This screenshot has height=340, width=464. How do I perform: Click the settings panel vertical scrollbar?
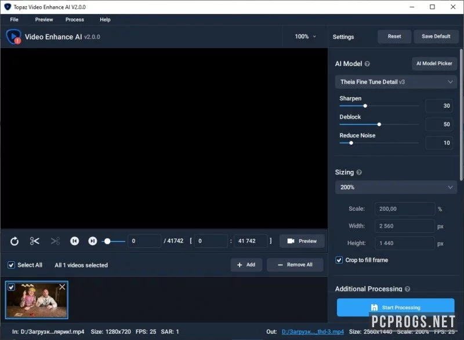click(461, 115)
